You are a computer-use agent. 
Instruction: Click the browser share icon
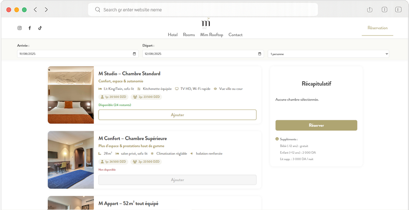(370, 10)
